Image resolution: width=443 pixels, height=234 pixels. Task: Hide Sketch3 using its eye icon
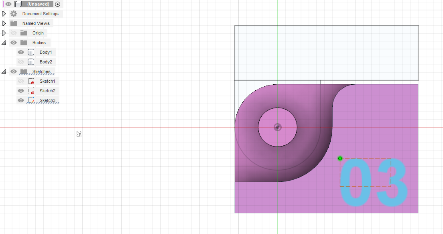click(x=20, y=100)
